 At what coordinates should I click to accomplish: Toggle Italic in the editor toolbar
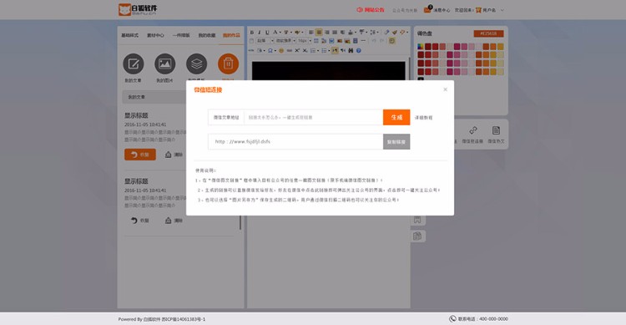(260, 33)
